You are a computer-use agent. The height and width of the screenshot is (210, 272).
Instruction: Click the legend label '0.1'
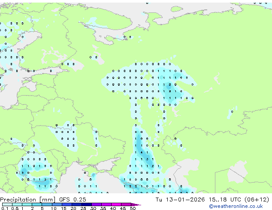pyautogui.click(x=5, y=208)
